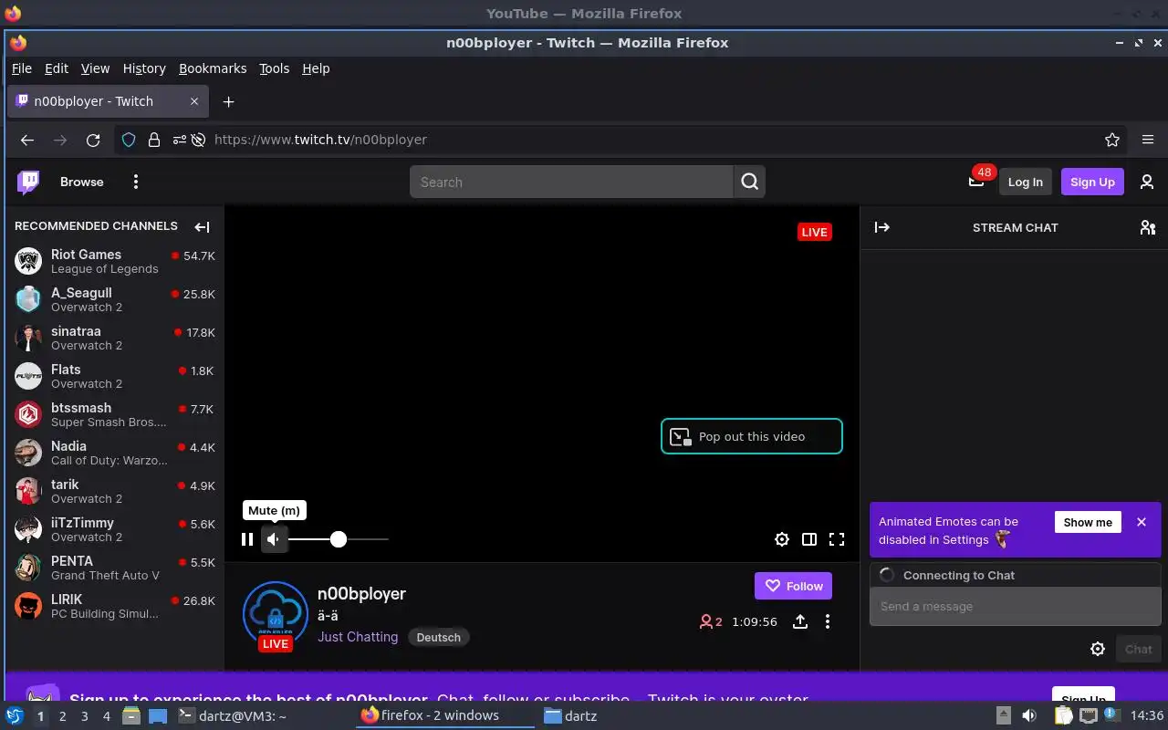Click Browse in Twitch navigation
The height and width of the screenshot is (730, 1168).
click(x=82, y=182)
